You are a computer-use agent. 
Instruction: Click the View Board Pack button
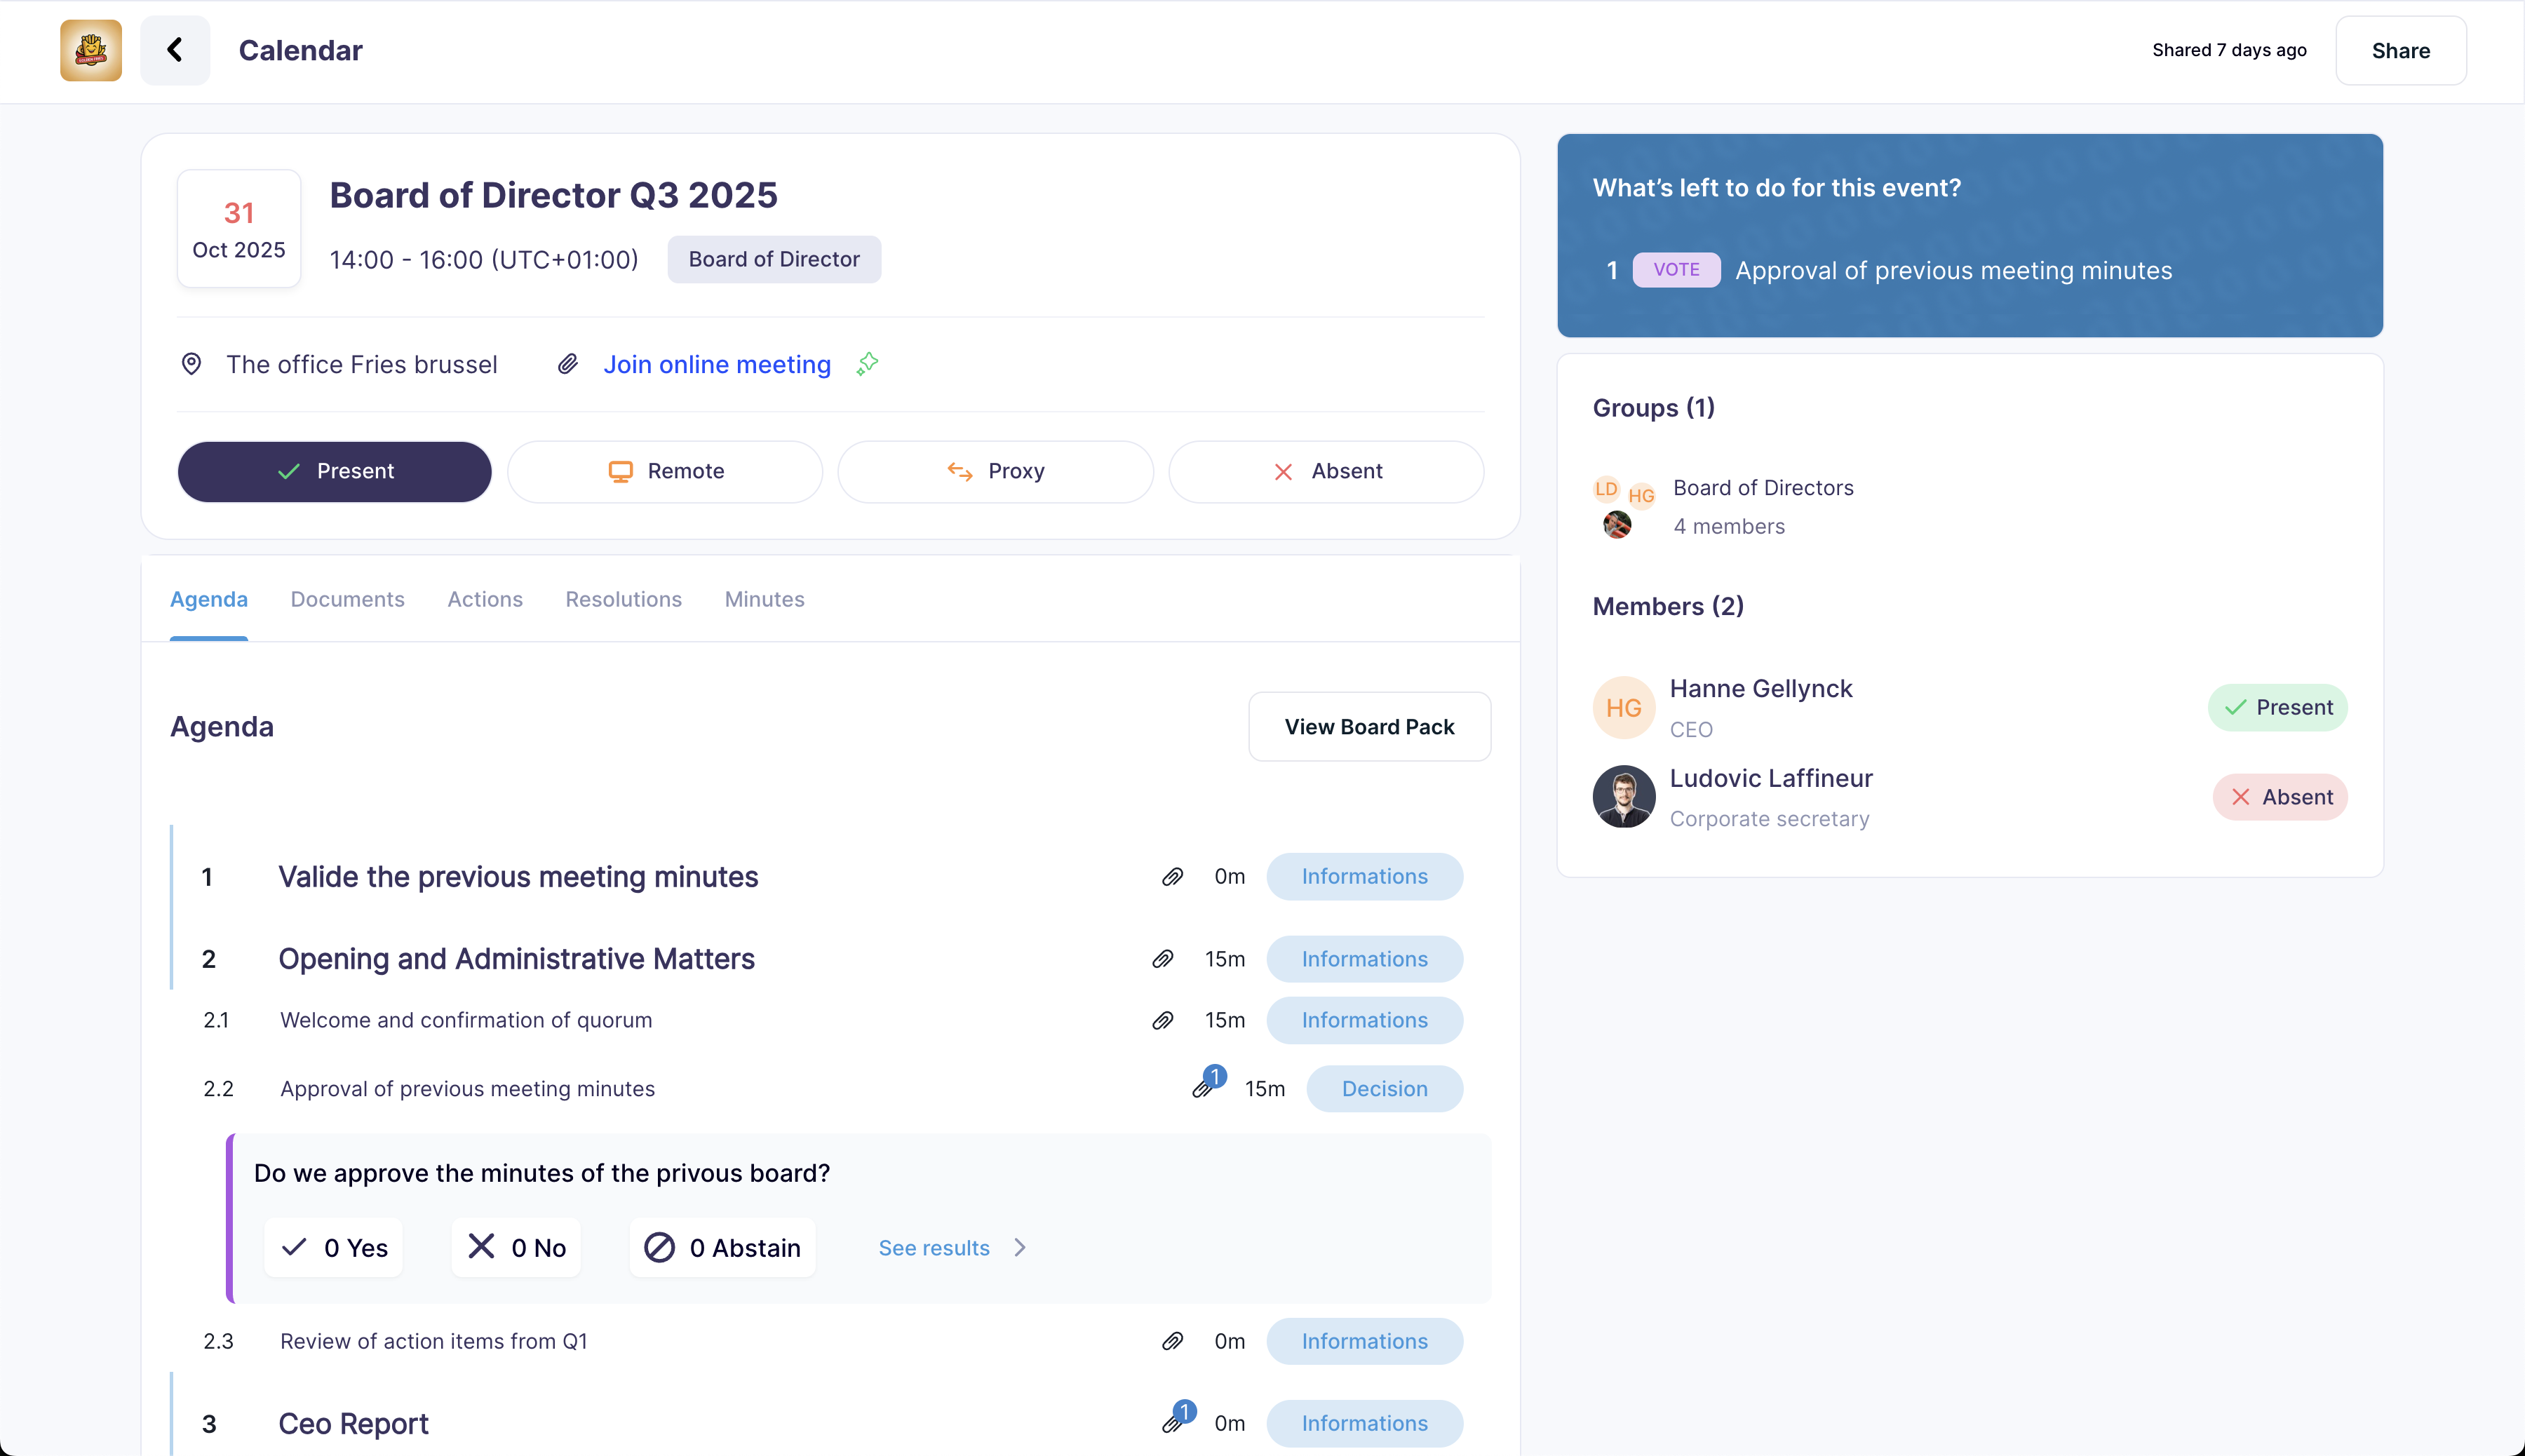1369,727
